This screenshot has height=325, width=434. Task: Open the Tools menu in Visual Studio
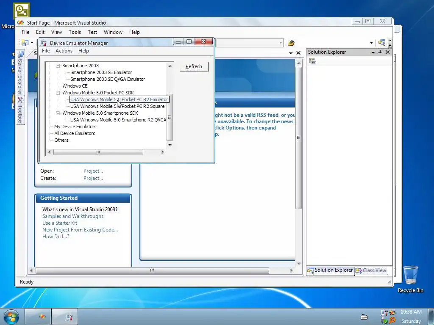(x=75, y=32)
